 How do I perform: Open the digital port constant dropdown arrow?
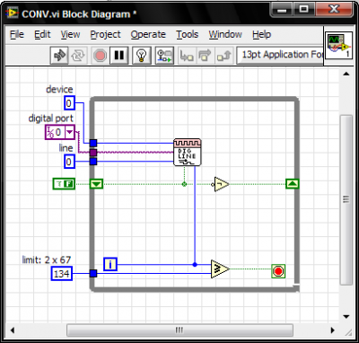[x=70, y=132]
